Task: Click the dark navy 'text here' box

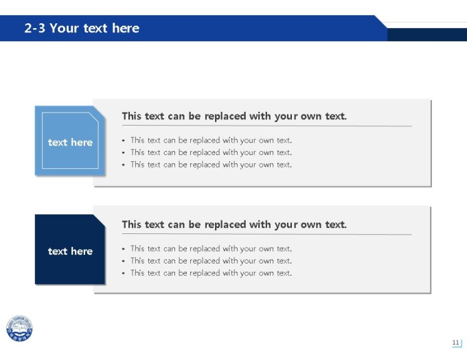Action: [70, 249]
